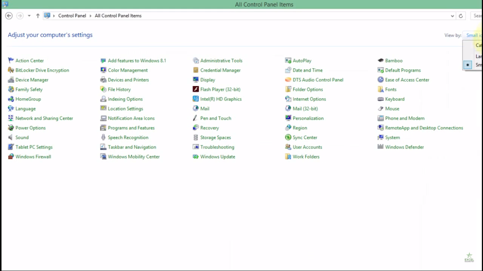
Task: Click the Color Management icon
Action: pyautogui.click(x=103, y=70)
